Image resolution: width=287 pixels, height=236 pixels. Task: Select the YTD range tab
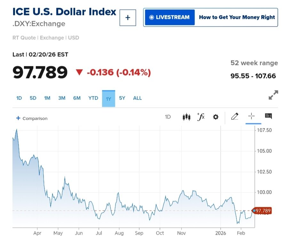(x=93, y=98)
